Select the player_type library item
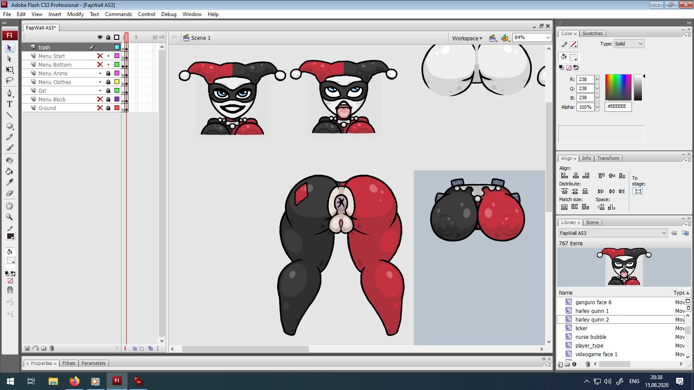 [589, 345]
